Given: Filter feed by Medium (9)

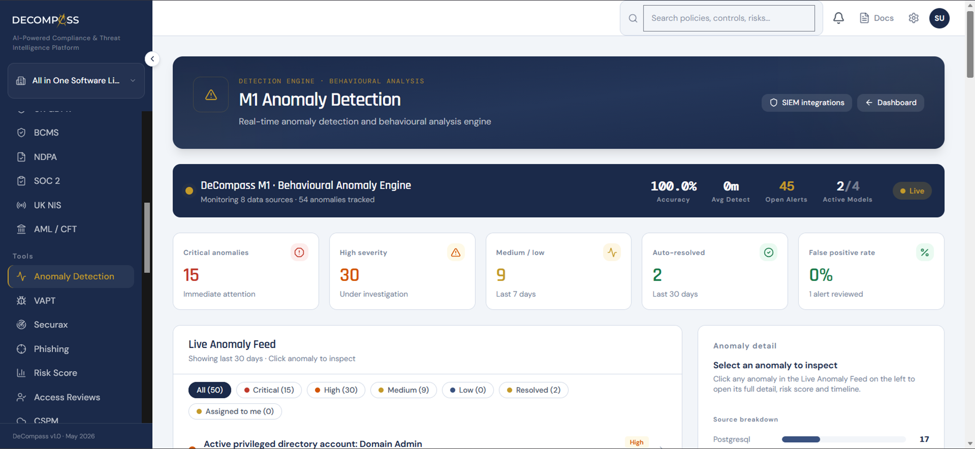Looking at the screenshot, I should [x=404, y=390].
